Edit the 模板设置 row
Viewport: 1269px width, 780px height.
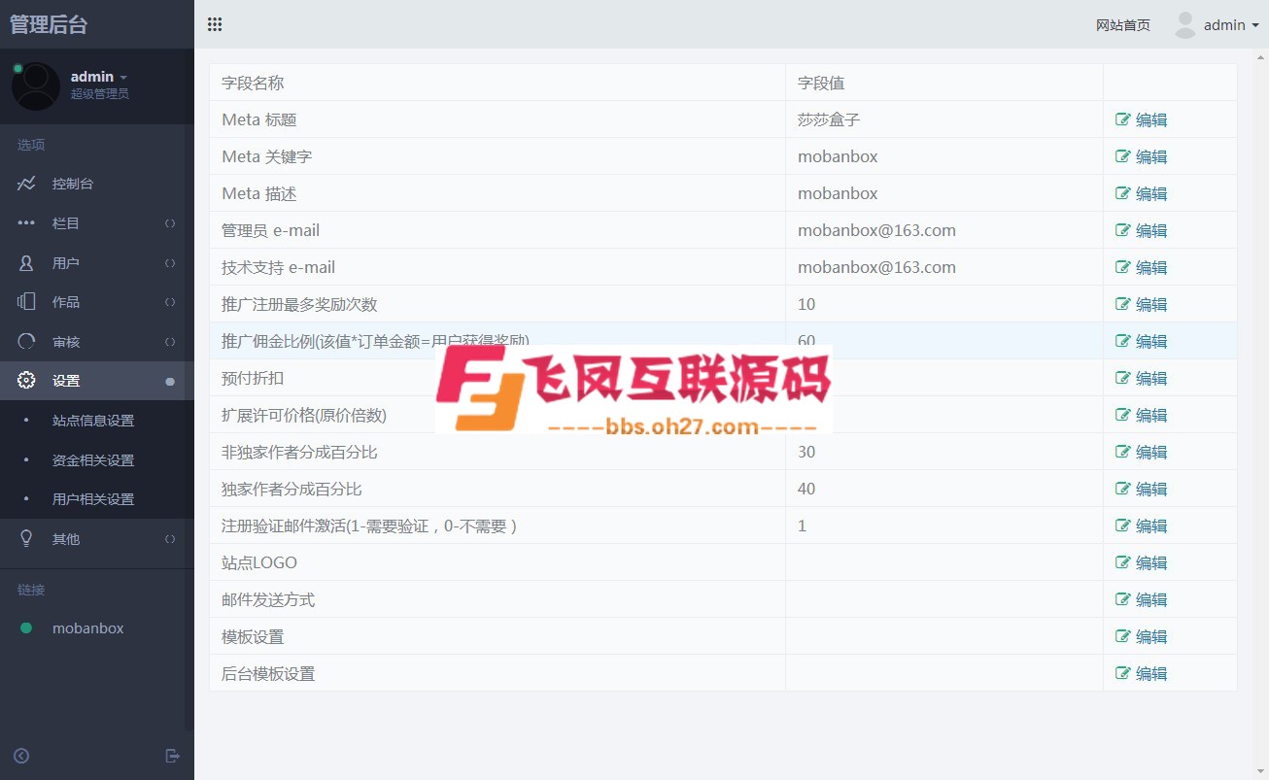pyautogui.click(x=1142, y=636)
